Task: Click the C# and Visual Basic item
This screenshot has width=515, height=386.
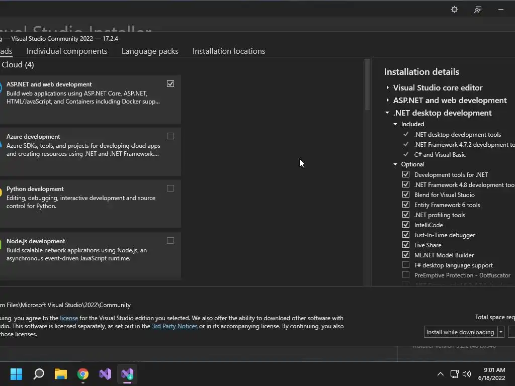Action: [x=440, y=155]
